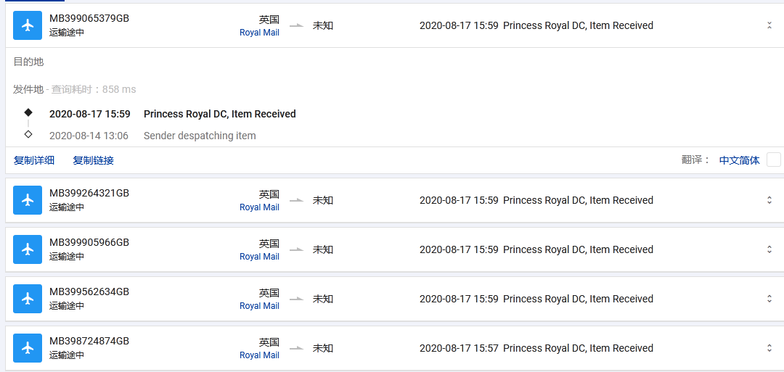Click airplane icon for MB399905966GB
This screenshot has height=372, width=784.
point(28,249)
